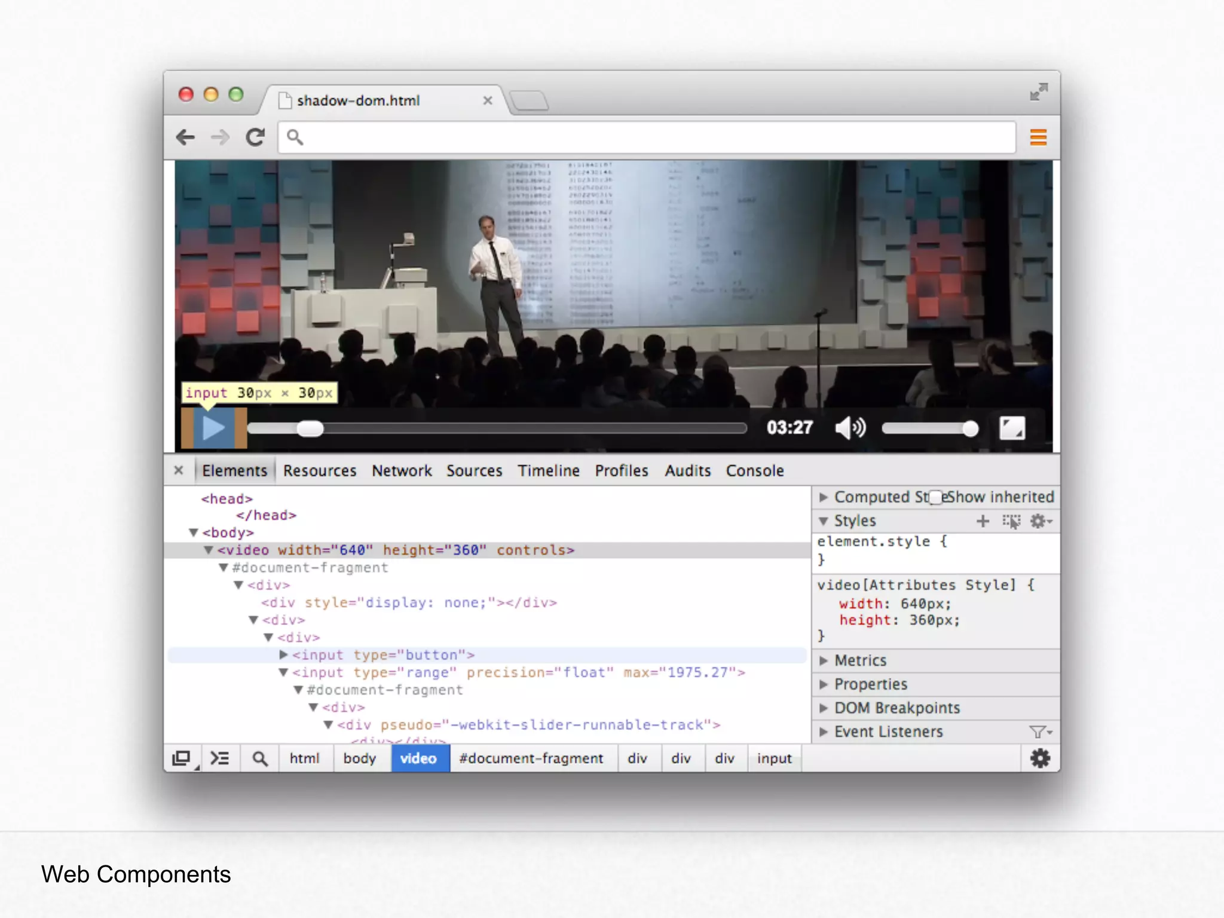Expand the input type="button" node
Viewport: 1224px width, 918px height.
[x=284, y=655]
